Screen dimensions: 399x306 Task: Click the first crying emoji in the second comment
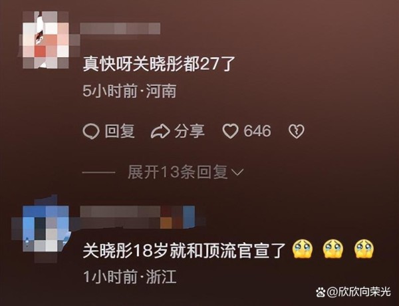coord(303,249)
